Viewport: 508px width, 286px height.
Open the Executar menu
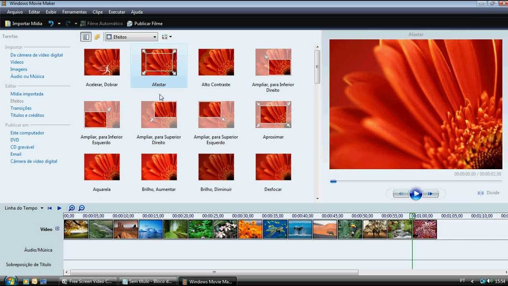[x=117, y=12]
